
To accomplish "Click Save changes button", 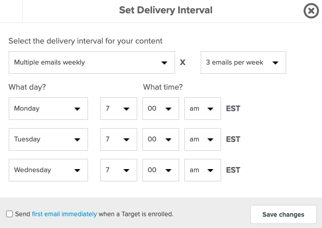I will pos(284,215).
